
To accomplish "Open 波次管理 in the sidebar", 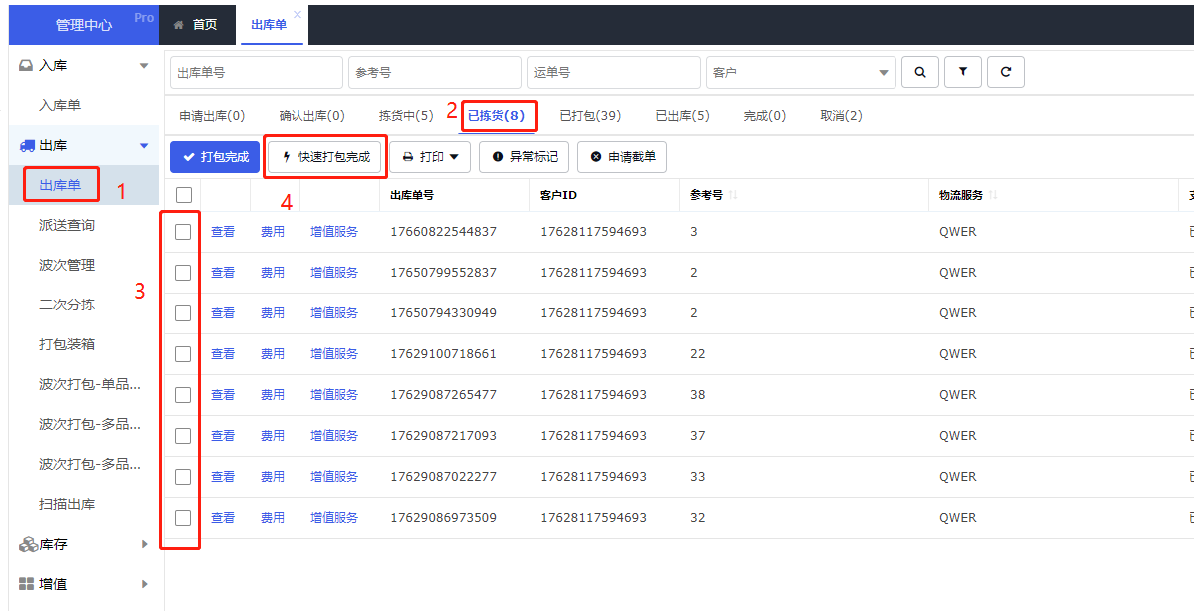I will pos(67,266).
